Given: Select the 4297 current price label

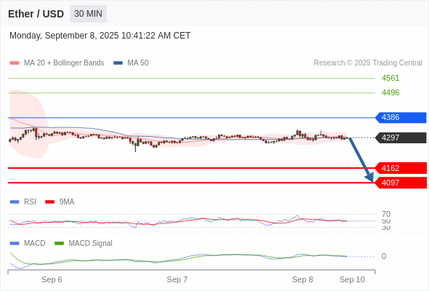Looking at the screenshot, I should click(x=401, y=137).
